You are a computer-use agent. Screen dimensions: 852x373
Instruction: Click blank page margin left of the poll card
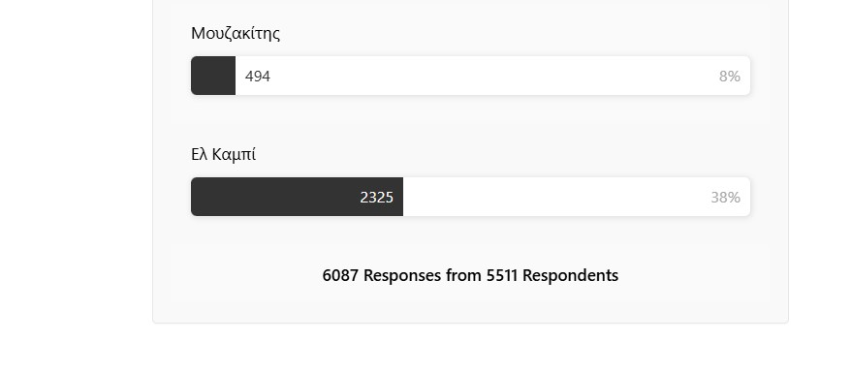[x=76, y=163]
